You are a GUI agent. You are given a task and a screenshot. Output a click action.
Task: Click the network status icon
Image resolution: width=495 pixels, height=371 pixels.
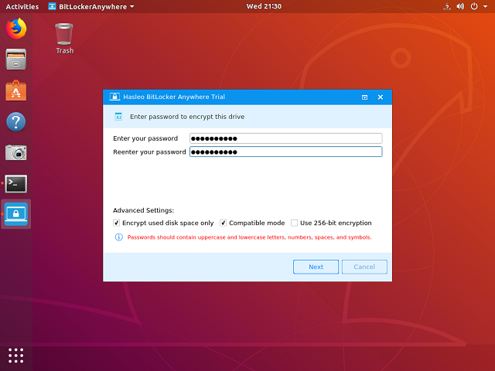pos(447,6)
